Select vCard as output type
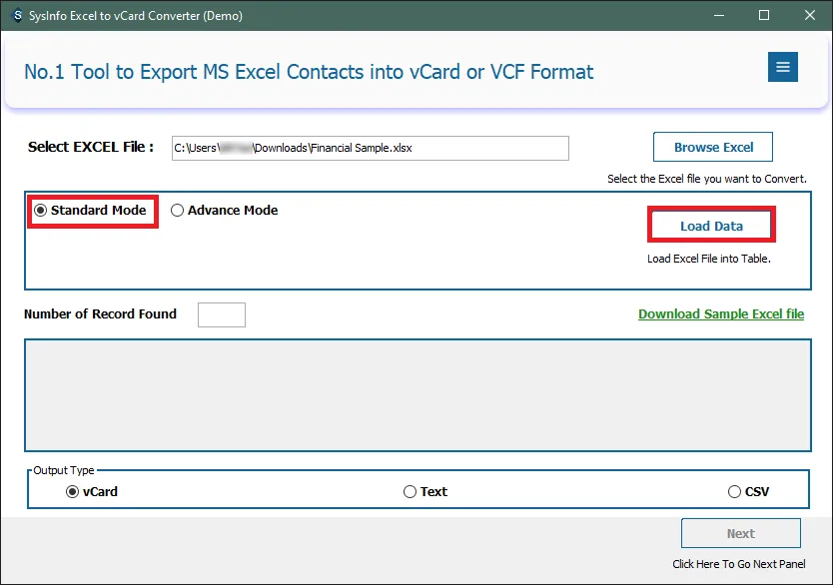 pos(72,492)
